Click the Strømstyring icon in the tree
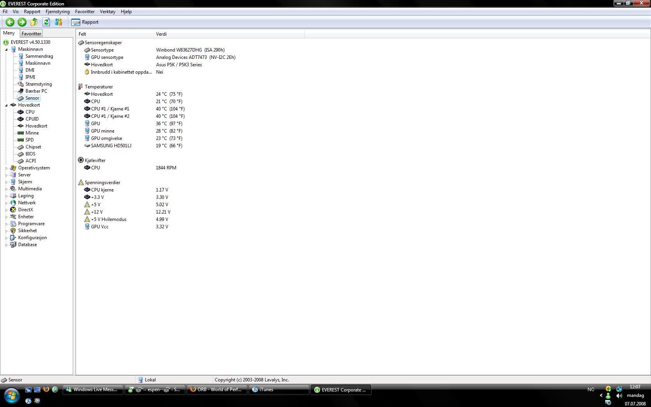 [21, 84]
